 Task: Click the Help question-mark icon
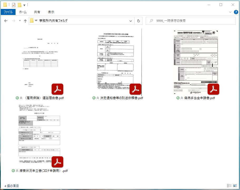(x=236, y=12)
